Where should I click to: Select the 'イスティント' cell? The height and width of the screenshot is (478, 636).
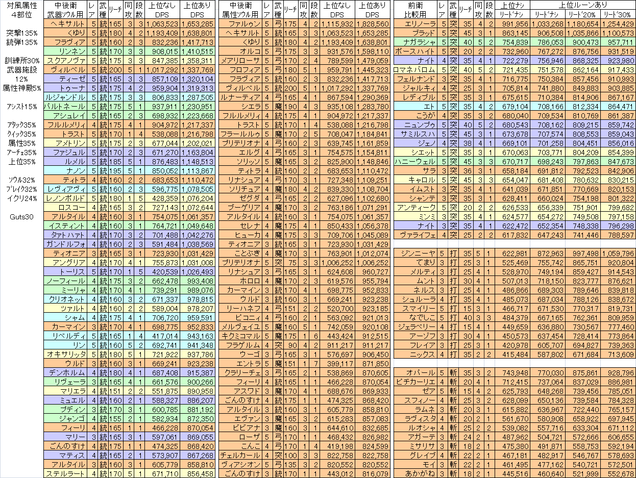tap(65, 225)
